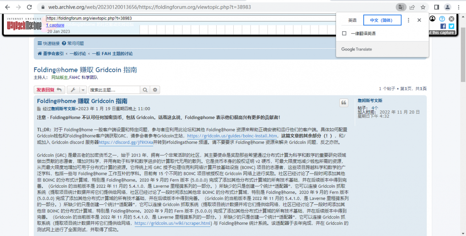Close the Wayback Machine toolbar
Viewport: 466px width, 236px height.
(x=451, y=19)
